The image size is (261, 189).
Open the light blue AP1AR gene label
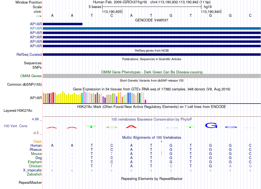coord(36,29)
